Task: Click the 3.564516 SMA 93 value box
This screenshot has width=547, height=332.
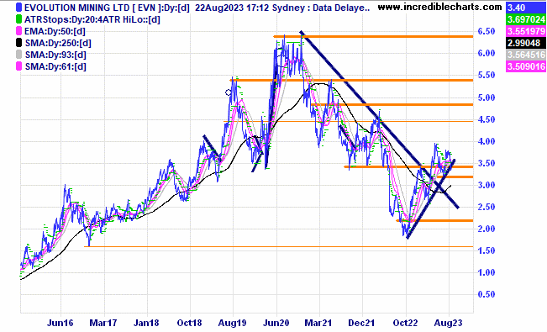Action: [526, 55]
